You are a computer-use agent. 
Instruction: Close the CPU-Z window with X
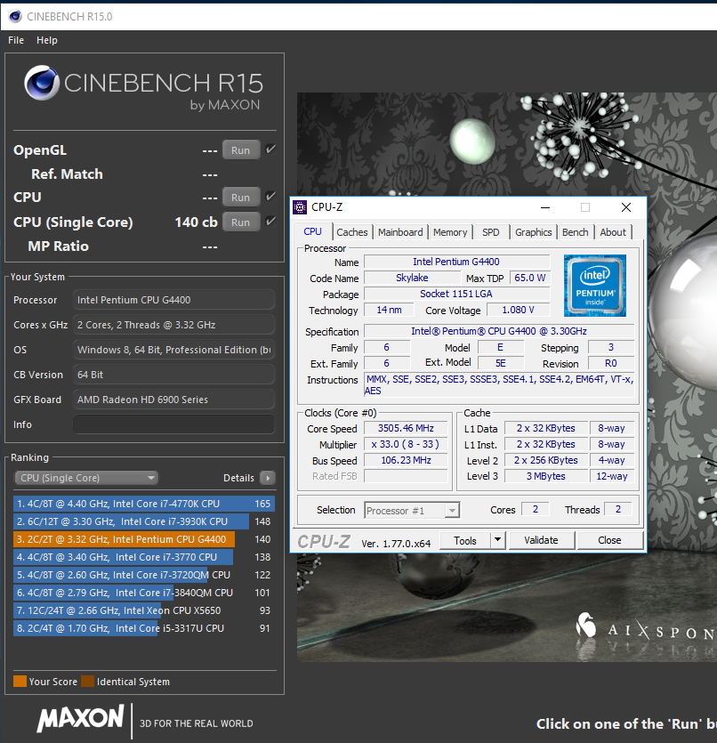(x=626, y=207)
